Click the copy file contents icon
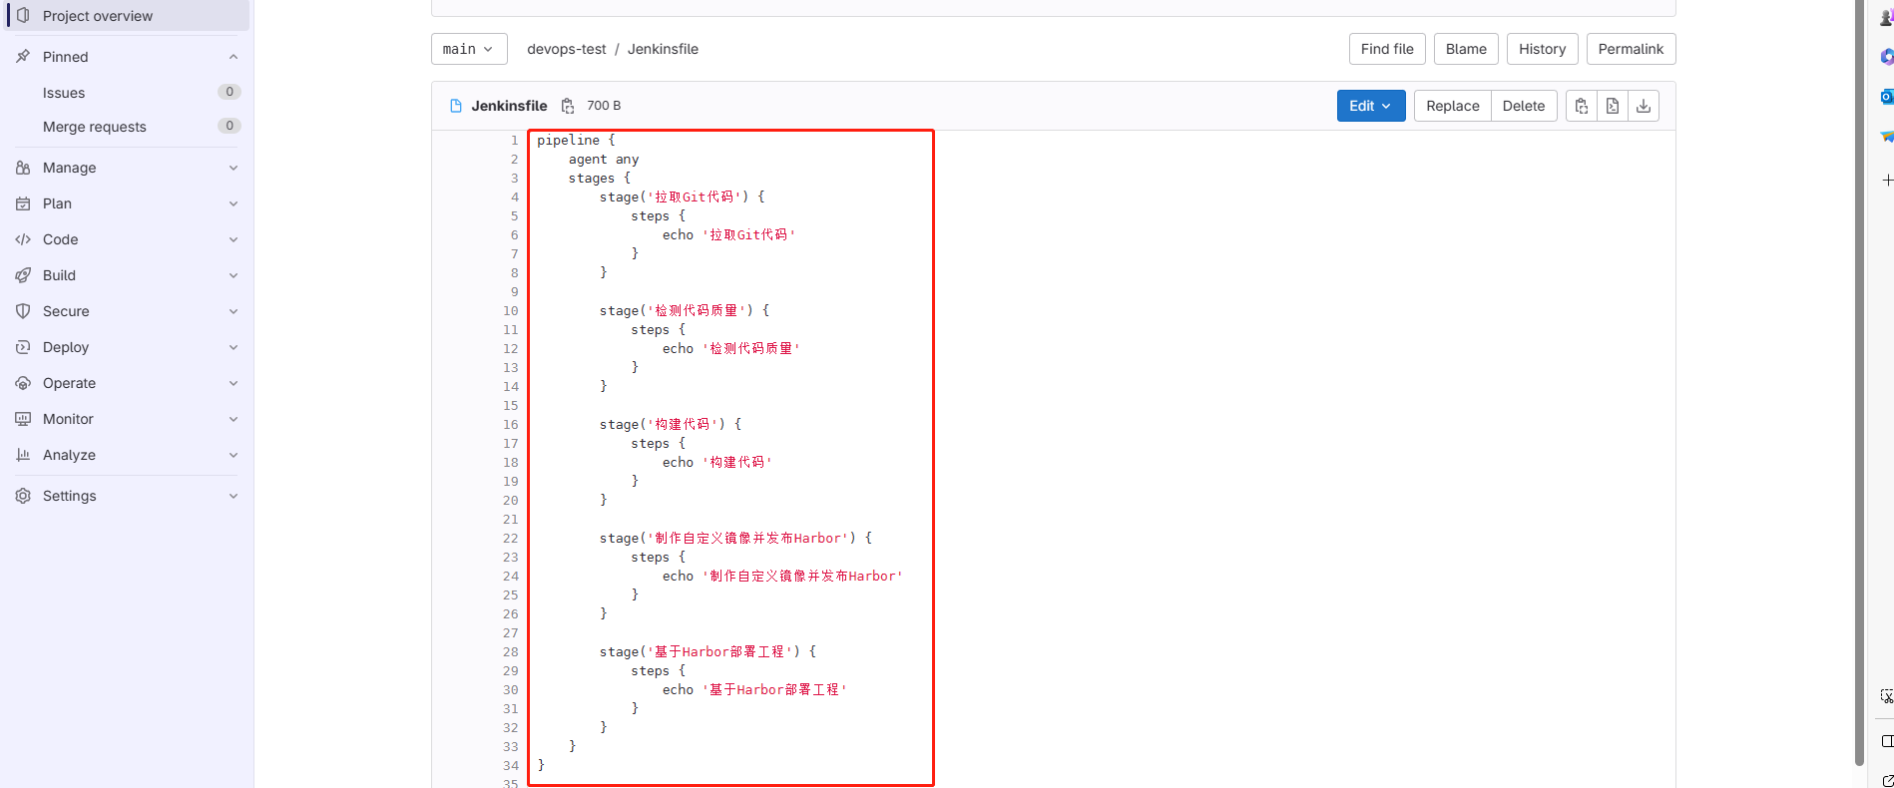Screen dimensions: 1894x788 click(1582, 106)
